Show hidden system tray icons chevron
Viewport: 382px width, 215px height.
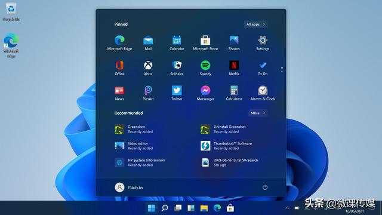click(287, 208)
